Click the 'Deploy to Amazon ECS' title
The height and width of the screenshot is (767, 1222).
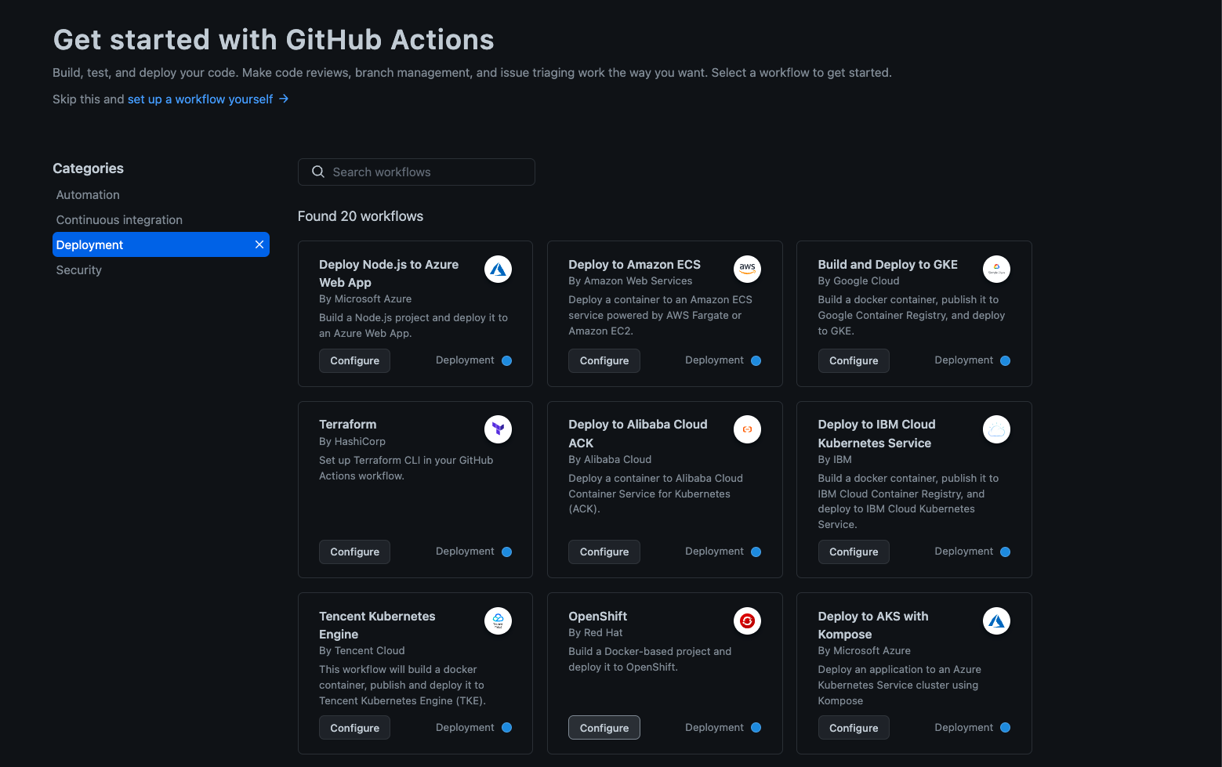(x=634, y=265)
